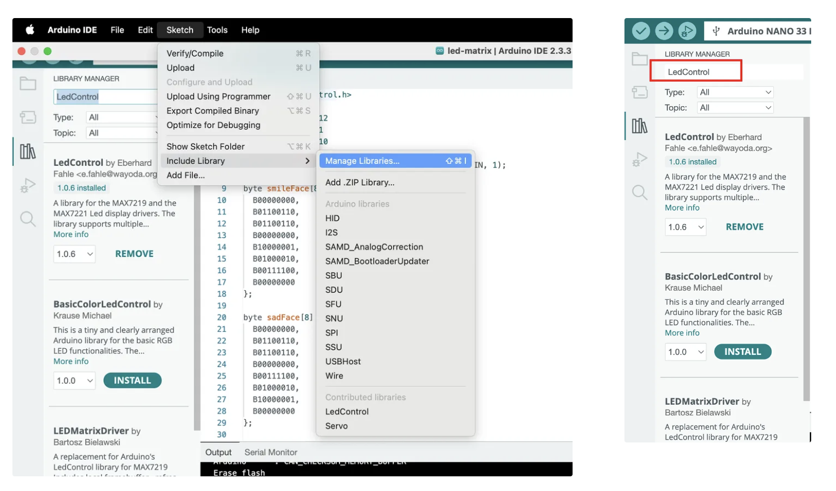Image resolution: width=836 pixels, height=491 pixels.
Task: Open Topic dropdown in right panel
Action: (x=734, y=108)
